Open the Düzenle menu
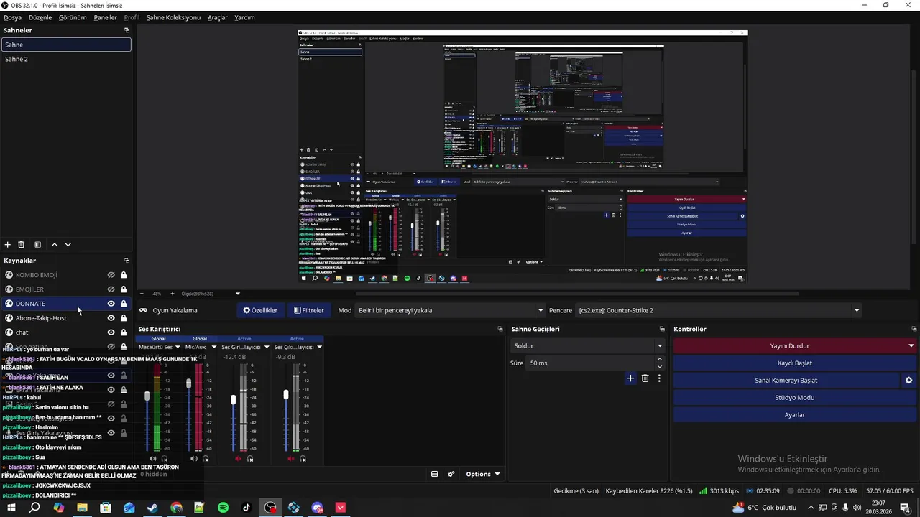The image size is (920, 517). coord(40,17)
